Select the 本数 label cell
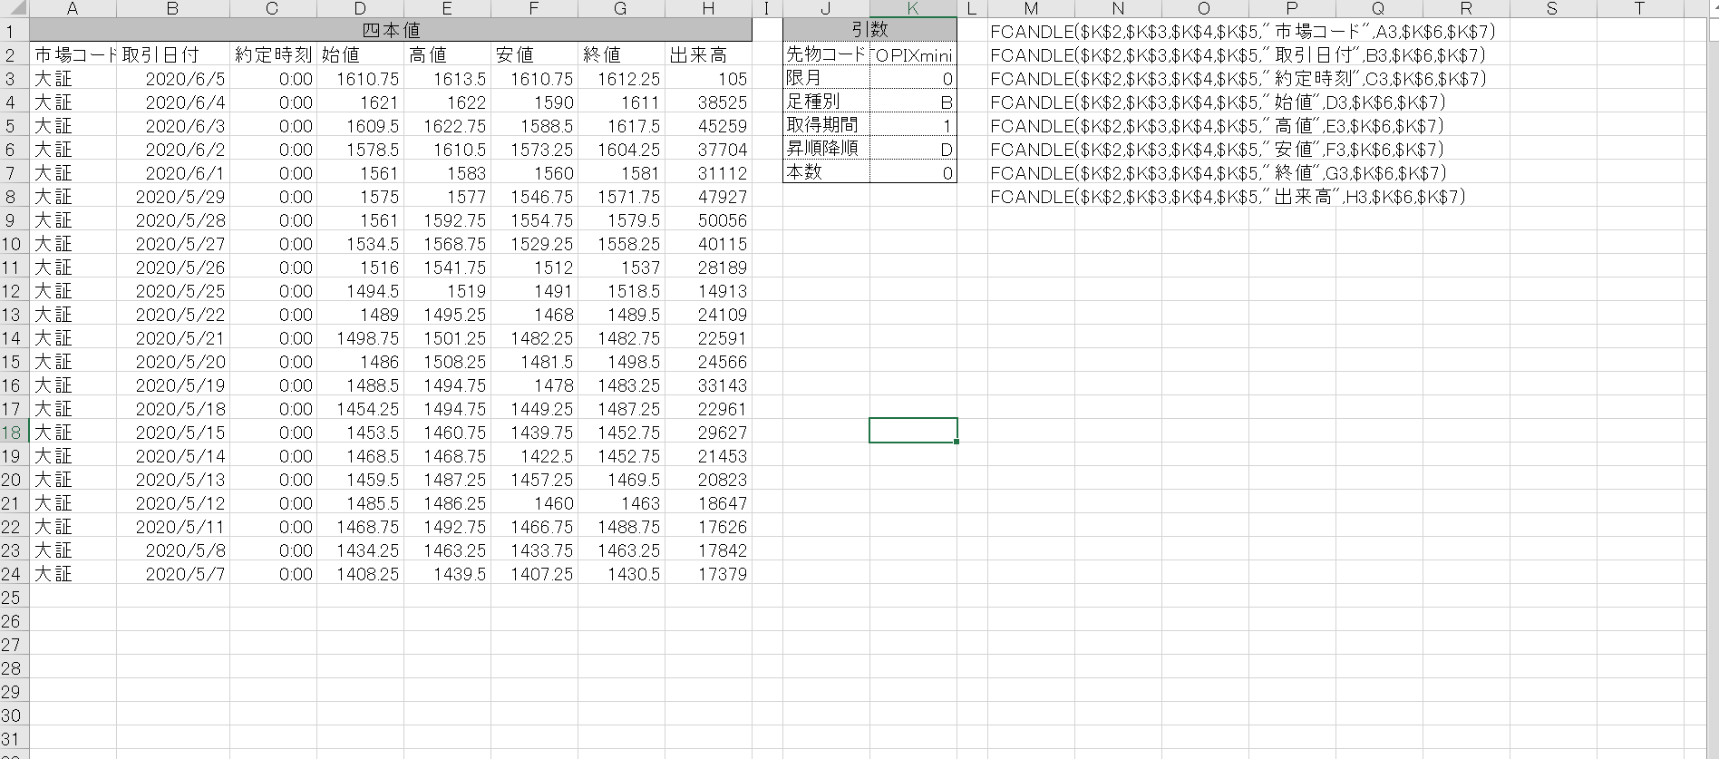 [x=826, y=173]
